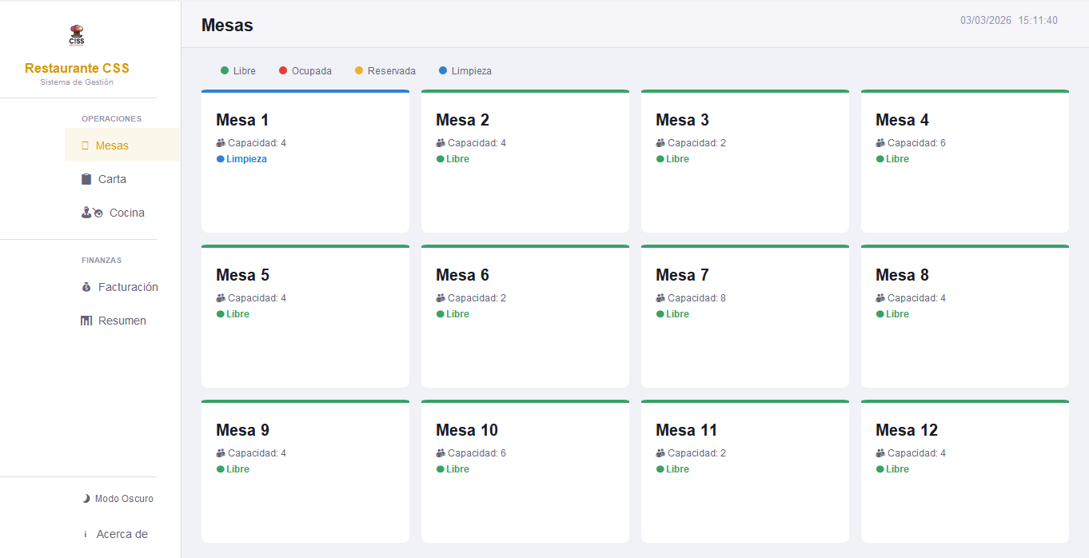Click the people icon on Mesa 7
The height and width of the screenshot is (558, 1089).
(660, 298)
